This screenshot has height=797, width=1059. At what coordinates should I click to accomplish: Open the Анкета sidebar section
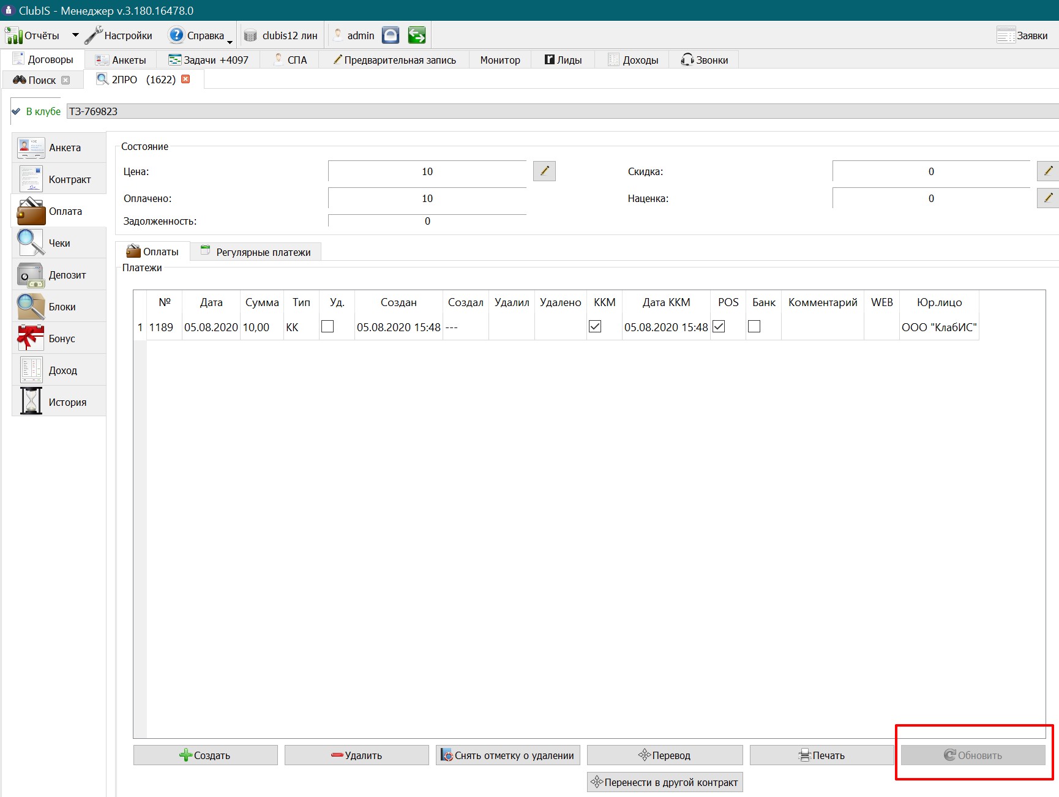coord(59,148)
